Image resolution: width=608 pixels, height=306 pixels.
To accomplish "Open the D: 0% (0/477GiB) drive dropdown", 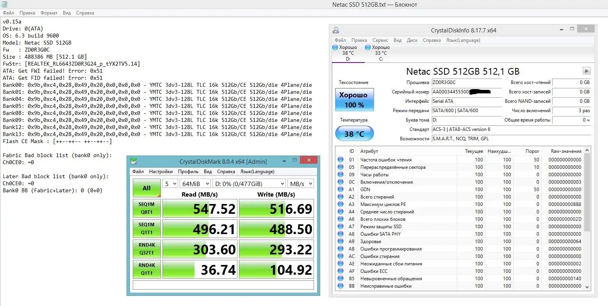I will tap(249, 184).
